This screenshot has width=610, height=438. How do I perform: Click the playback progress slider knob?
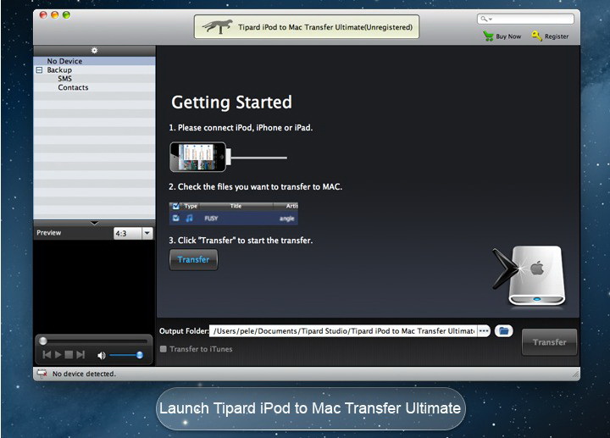click(x=43, y=341)
